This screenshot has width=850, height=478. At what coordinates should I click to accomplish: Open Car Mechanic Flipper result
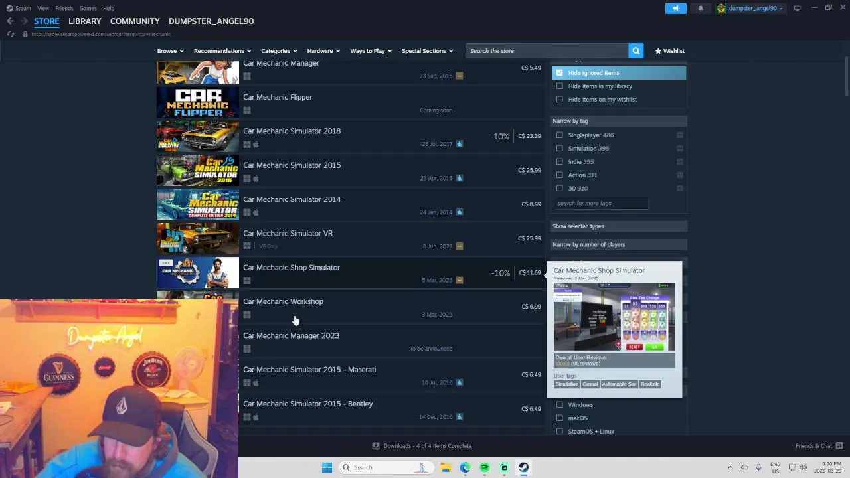(349, 102)
